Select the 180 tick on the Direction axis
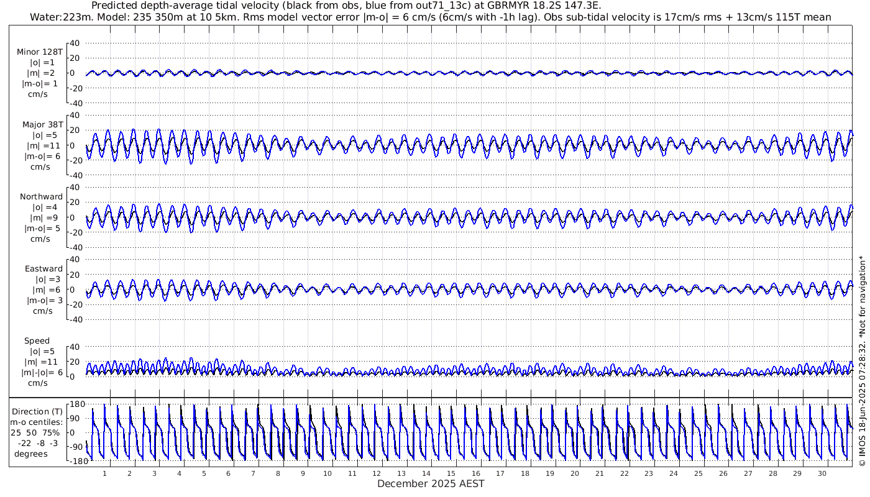This screenshot has width=870, height=497. coord(77,404)
